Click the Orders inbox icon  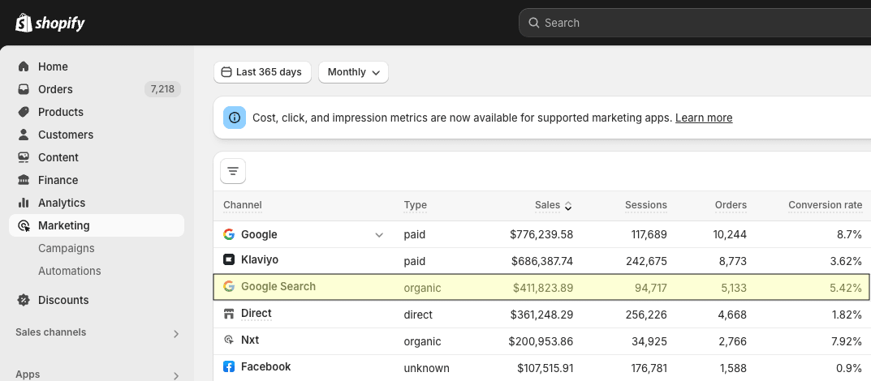[x=24, y=89]
